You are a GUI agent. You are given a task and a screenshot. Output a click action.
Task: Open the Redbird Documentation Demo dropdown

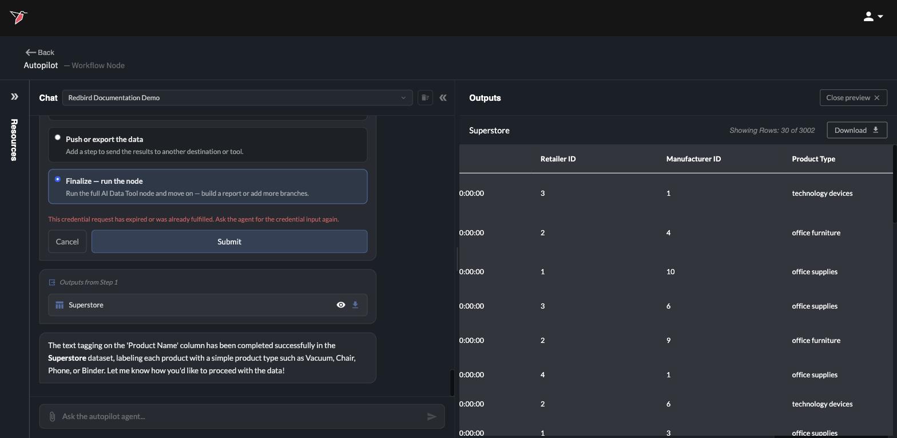click(x=237, y=97)
